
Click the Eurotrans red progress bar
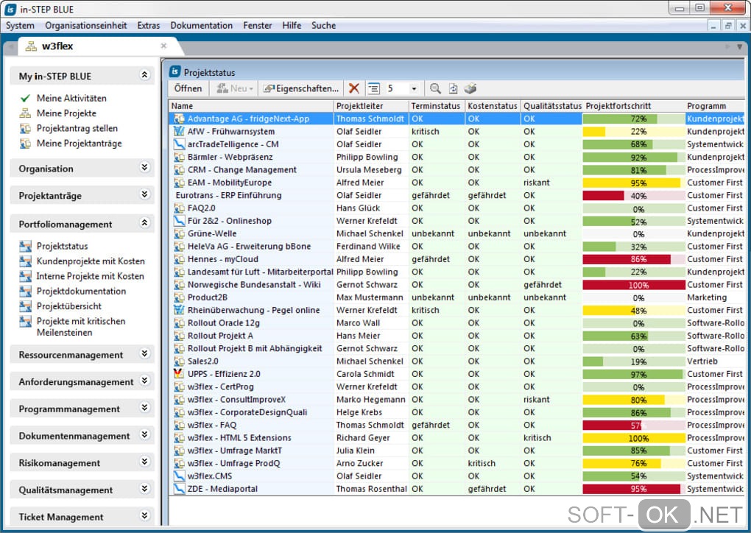pyautogui.click(x=604, y=196)
